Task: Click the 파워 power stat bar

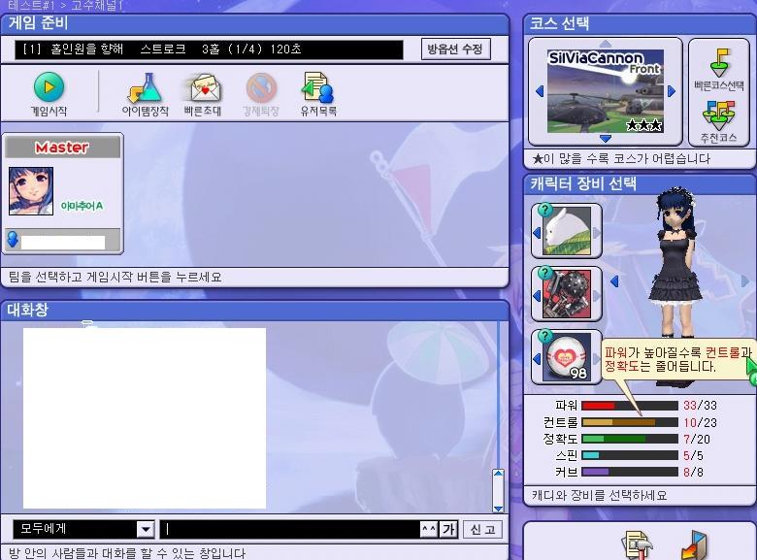Action: click(630, 406)
